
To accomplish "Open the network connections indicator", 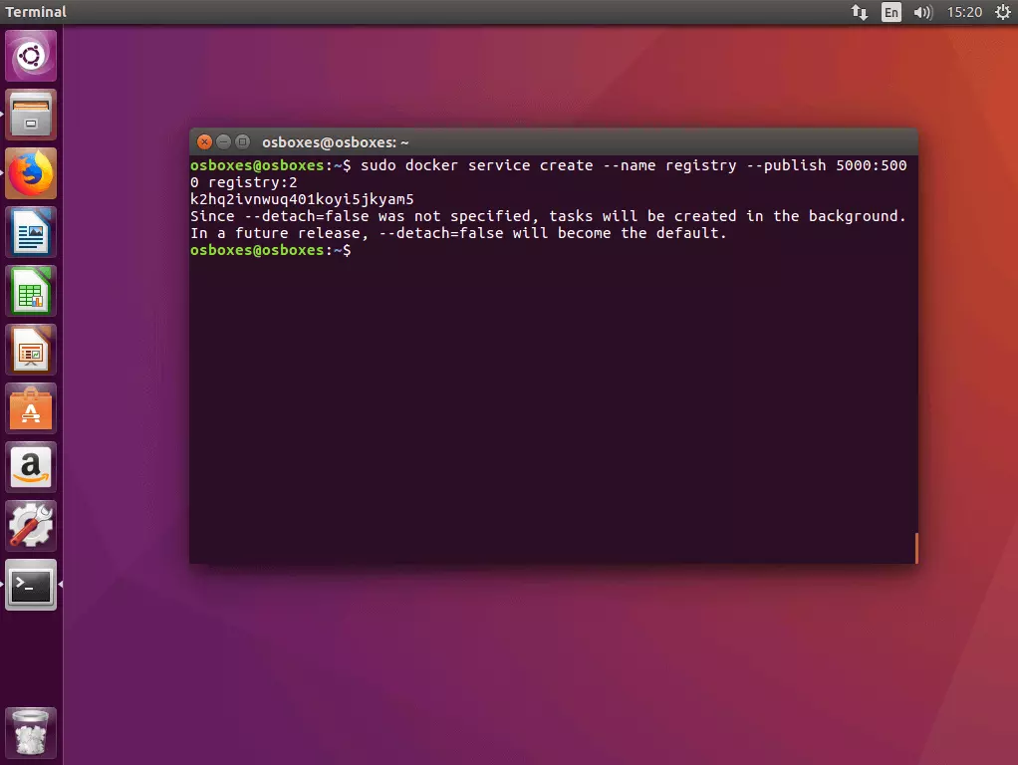I will 860,12.
